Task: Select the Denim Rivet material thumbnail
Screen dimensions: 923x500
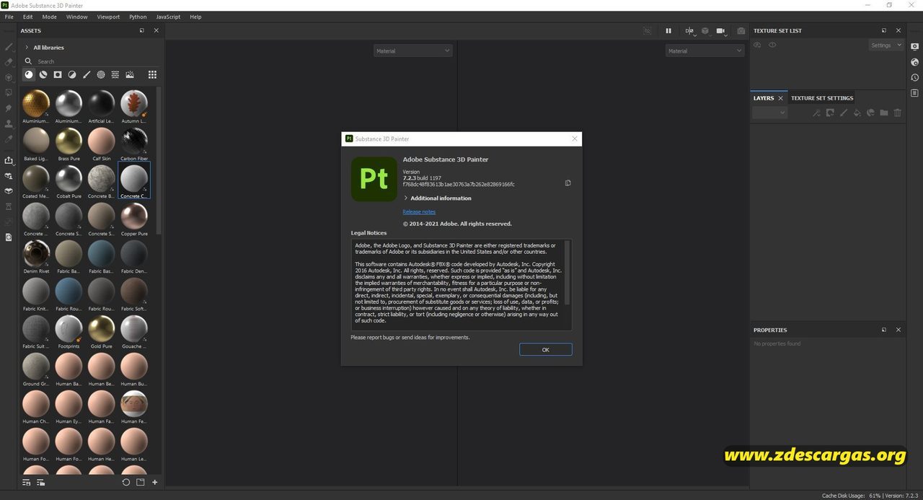Action: click(36, 253)
